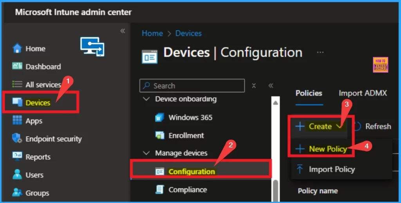Click the search magnifier icon
The image size is (401, 203).
point(146,85)
